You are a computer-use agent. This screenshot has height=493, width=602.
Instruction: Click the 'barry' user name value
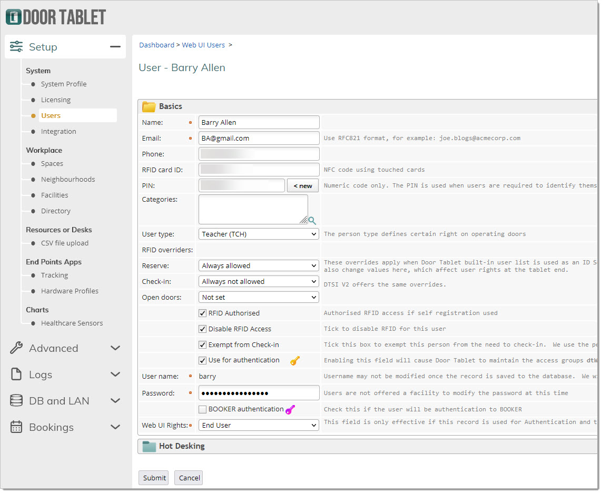(208, 377)
